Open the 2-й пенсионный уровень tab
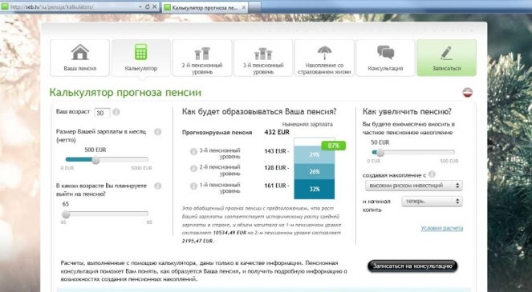This screenshot has height=292, width=532. 202,58
